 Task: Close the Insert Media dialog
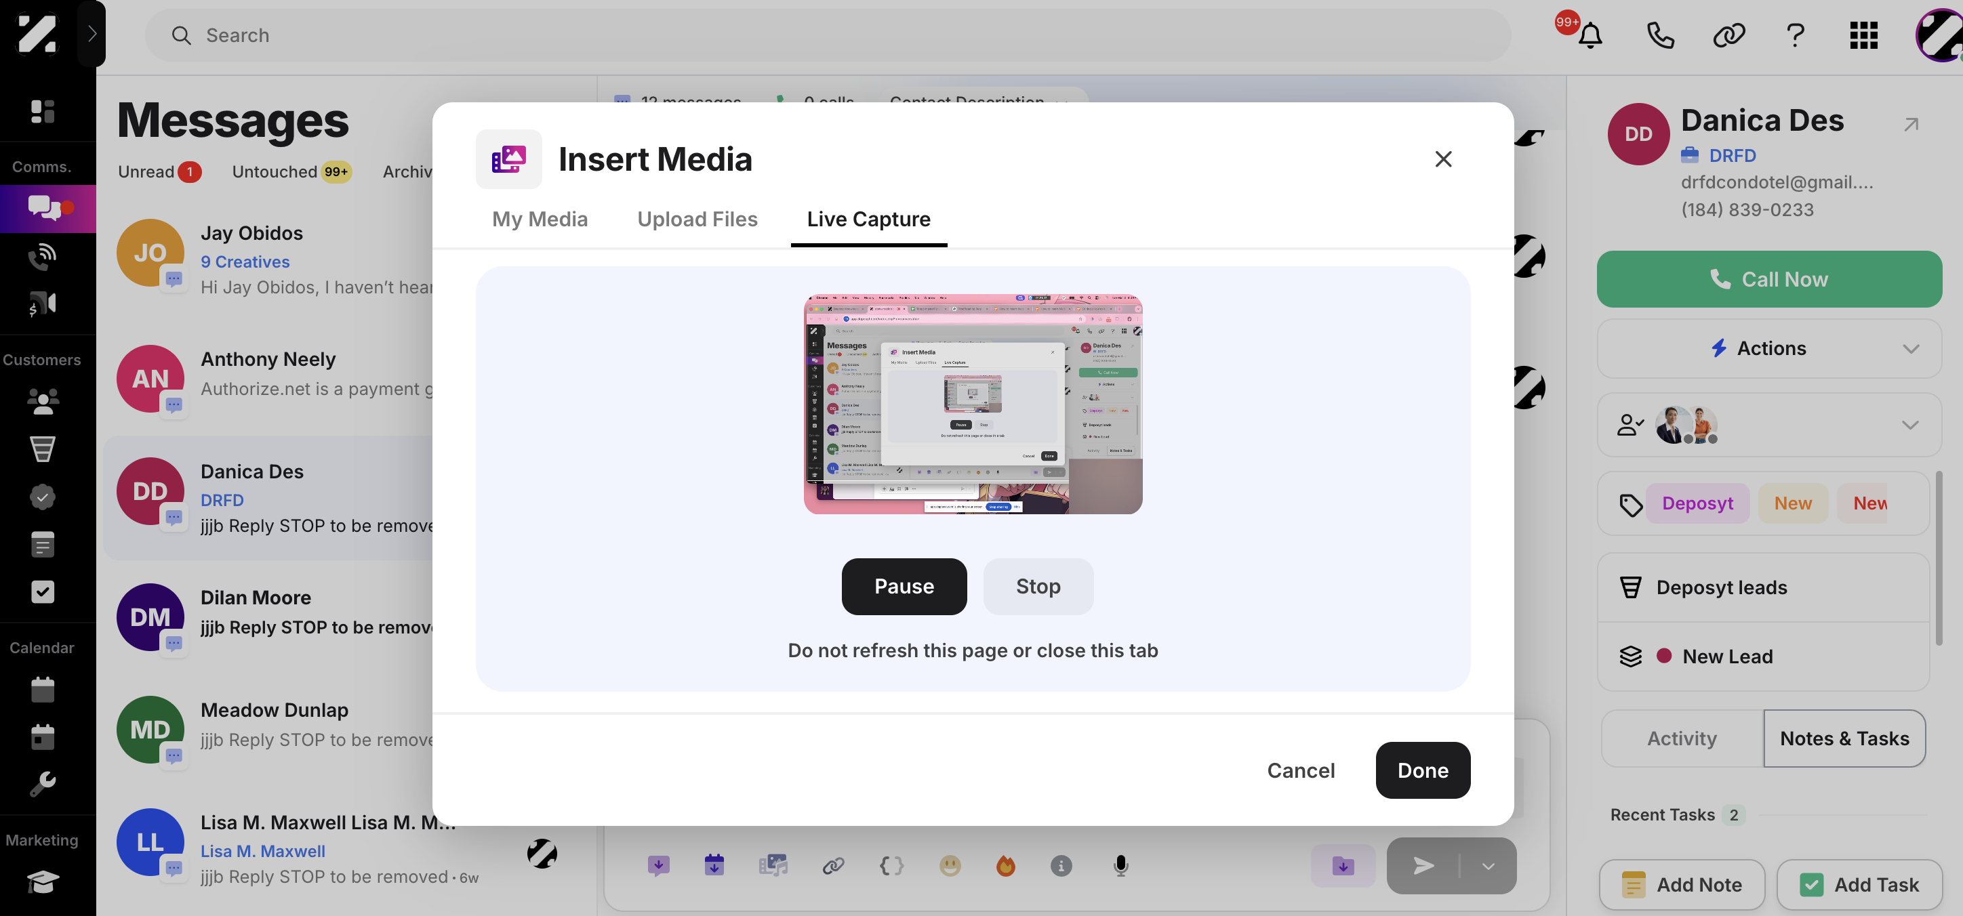pyautogui.click(x=1442, y=159)
